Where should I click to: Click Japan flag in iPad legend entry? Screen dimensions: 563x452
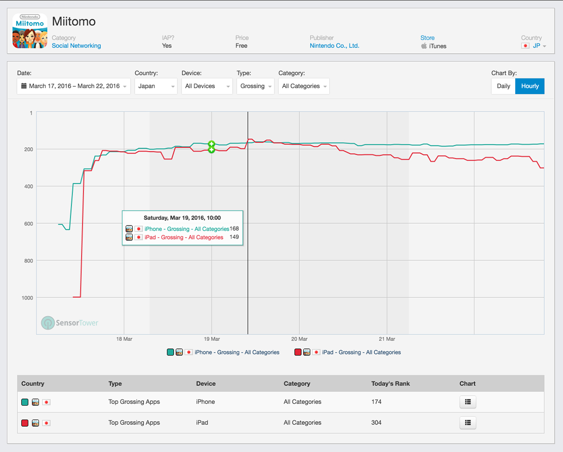click(316, 353)
